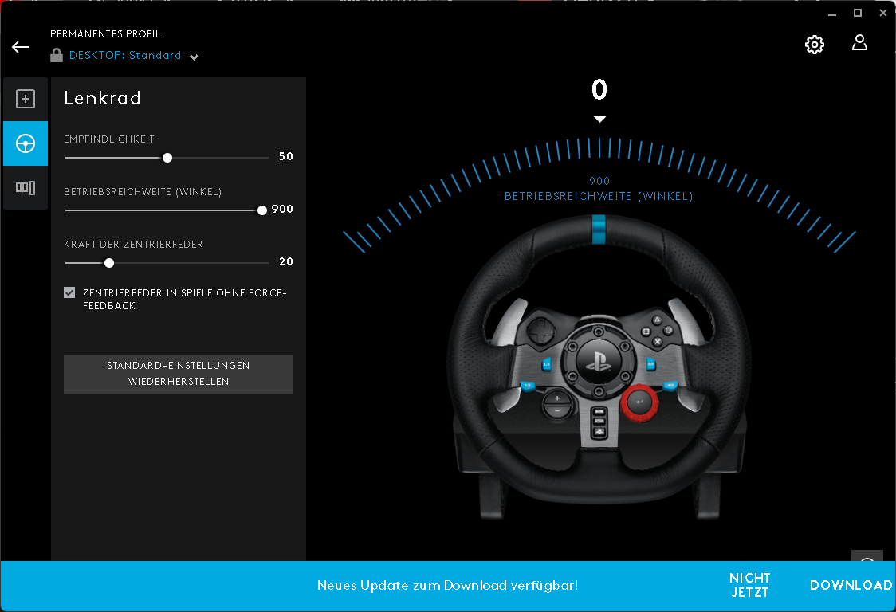The width and height of the screenshot is (896, 612).
Task: Select the steering wheel sidebar icon
Action: (26, 143)
